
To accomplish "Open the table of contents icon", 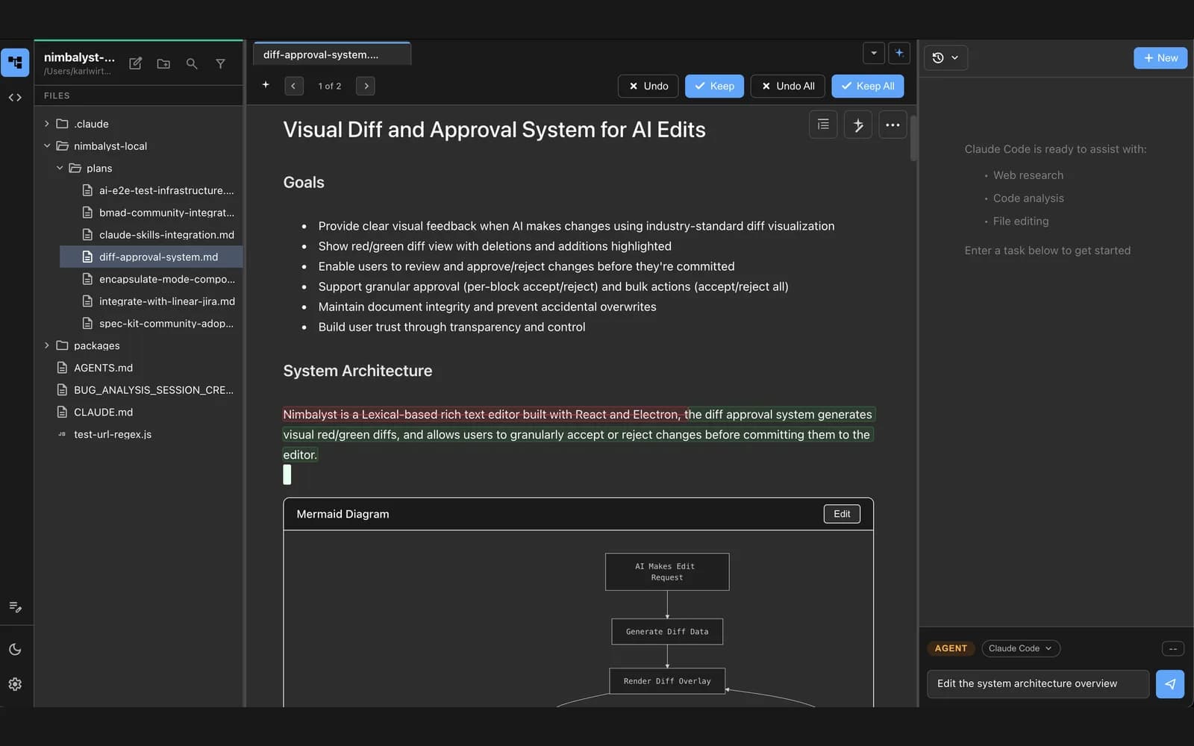I will click(x=823, y=125).
